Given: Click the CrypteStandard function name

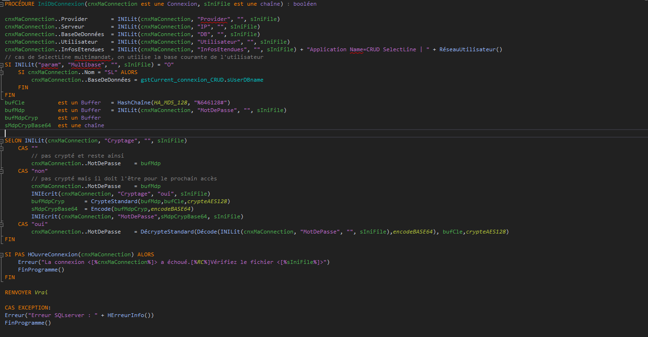Looking at the screenshot, I should coord(114,201).
